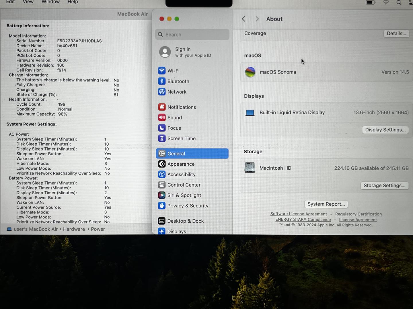Open Bluetooth settings via its icon
Viewport: 413px width, 309px height.
(162, 81)
